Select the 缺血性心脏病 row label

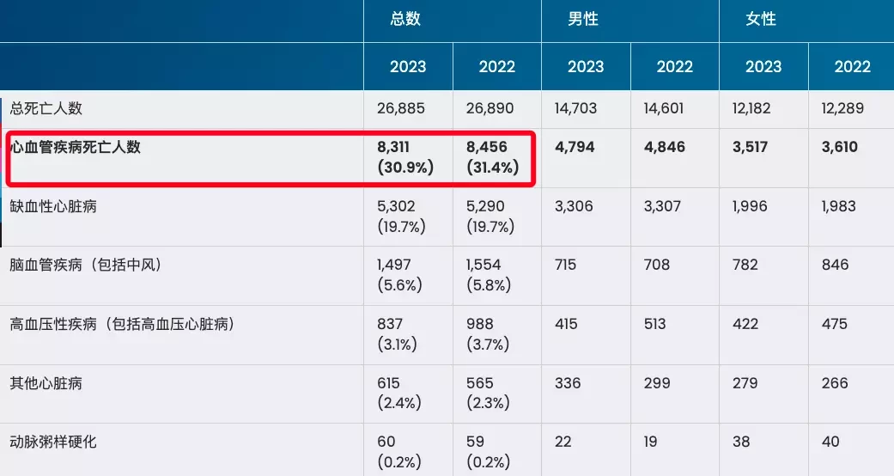53,206
